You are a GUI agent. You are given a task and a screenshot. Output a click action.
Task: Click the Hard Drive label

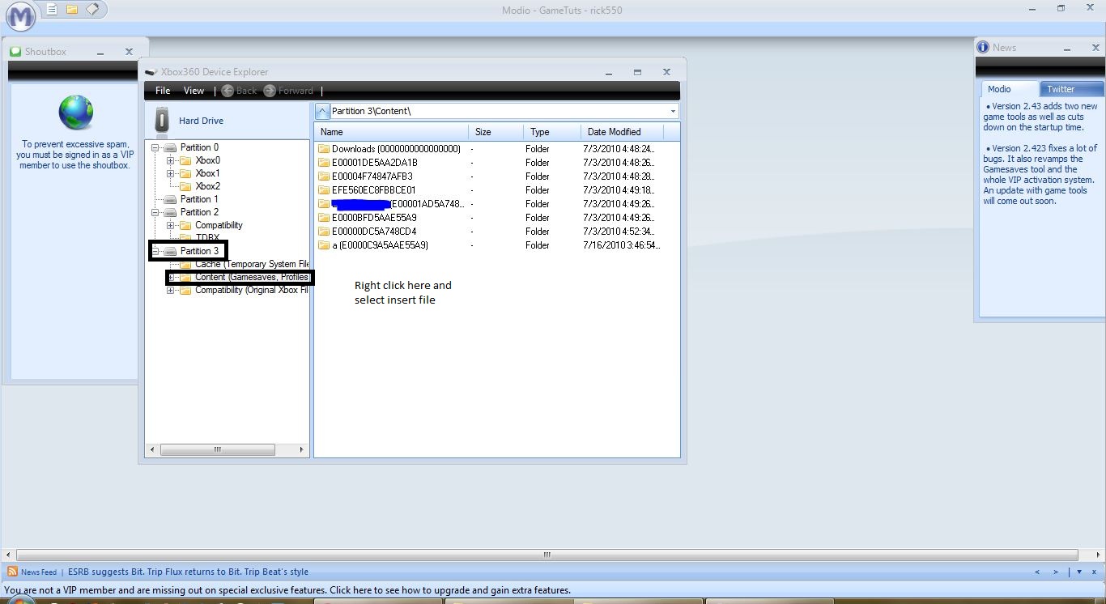click(201, 121)
